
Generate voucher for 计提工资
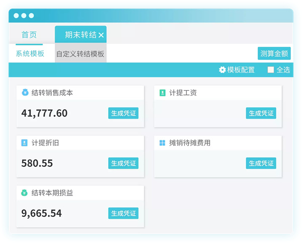[261, 113]
